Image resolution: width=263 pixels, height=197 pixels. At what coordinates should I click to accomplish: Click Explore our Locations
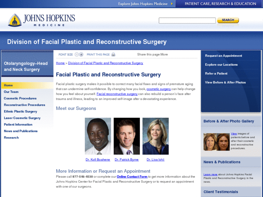point(221,65)
